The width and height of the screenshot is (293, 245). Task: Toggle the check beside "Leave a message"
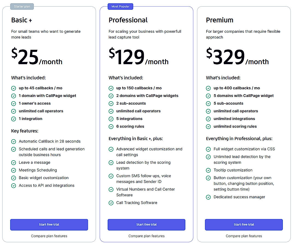(13, 162)
